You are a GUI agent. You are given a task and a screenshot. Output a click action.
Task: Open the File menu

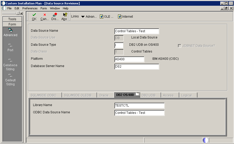[x=9, y=8]
